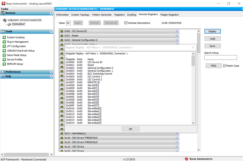Click the Load button
The height and width of the screenshot is (161, 243).
click(212, 39)
